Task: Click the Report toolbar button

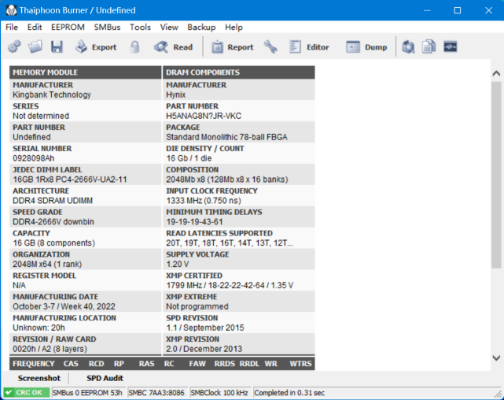Action: (x=232, y=47)
